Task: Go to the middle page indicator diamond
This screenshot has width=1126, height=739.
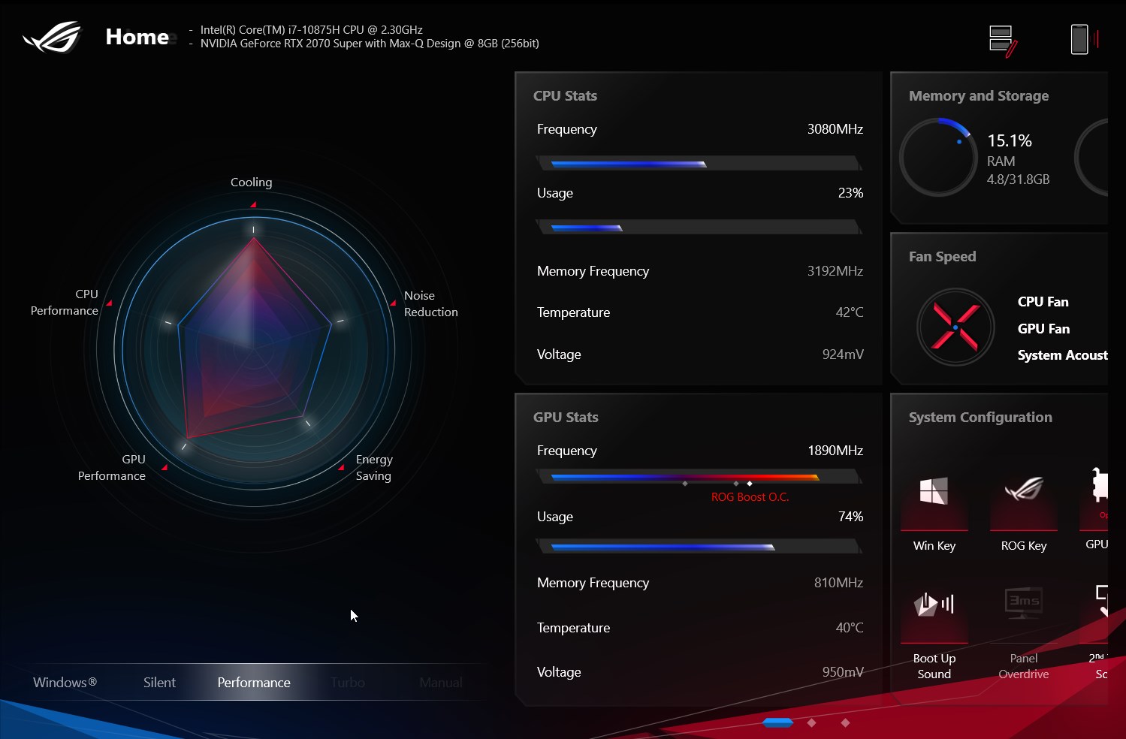Action: point(811,722)
